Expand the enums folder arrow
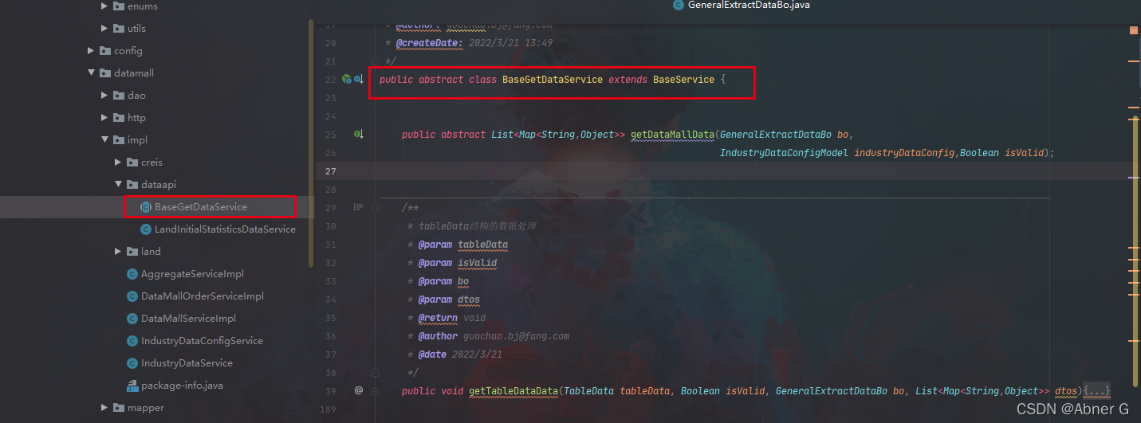1141x423 pixels. (x=105, y=6)
